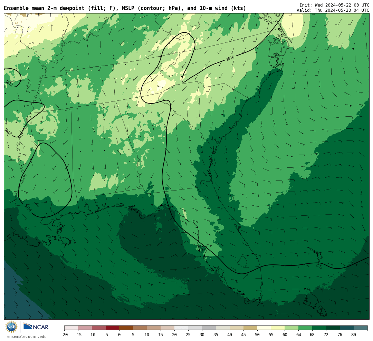Screen dimensions: 373x341
Task: Pick the pale pink swatch between -20 and -15
Action: tap(71, 328)
